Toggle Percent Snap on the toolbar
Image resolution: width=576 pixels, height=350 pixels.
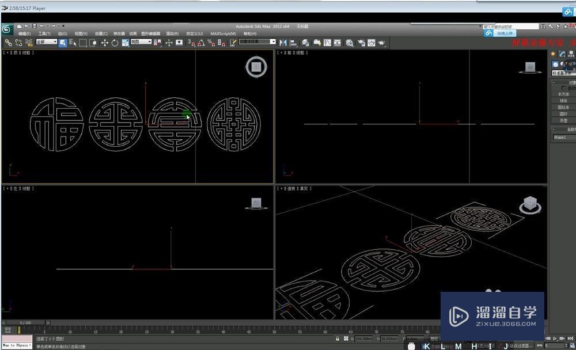(x=211, y=43)
